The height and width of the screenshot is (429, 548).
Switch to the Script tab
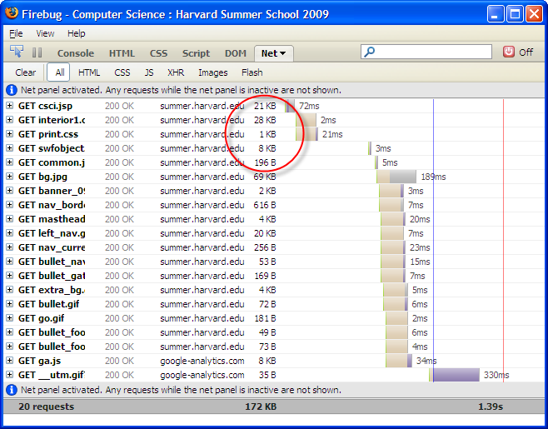(196, 53)
